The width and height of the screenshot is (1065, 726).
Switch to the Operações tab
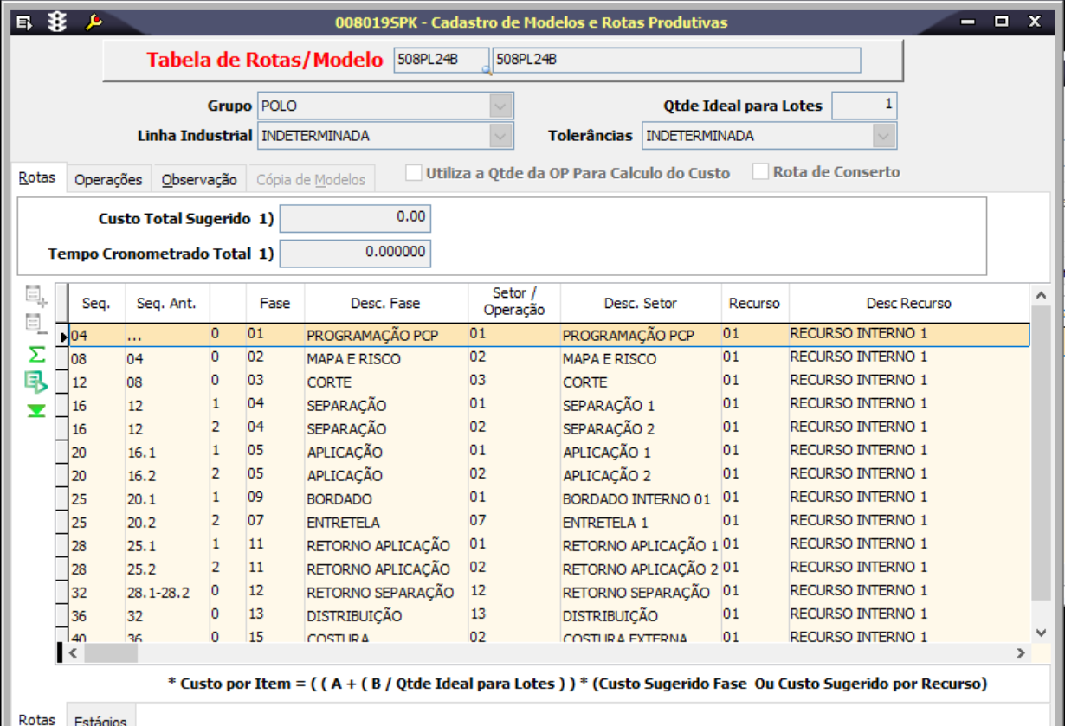[108, 179]
